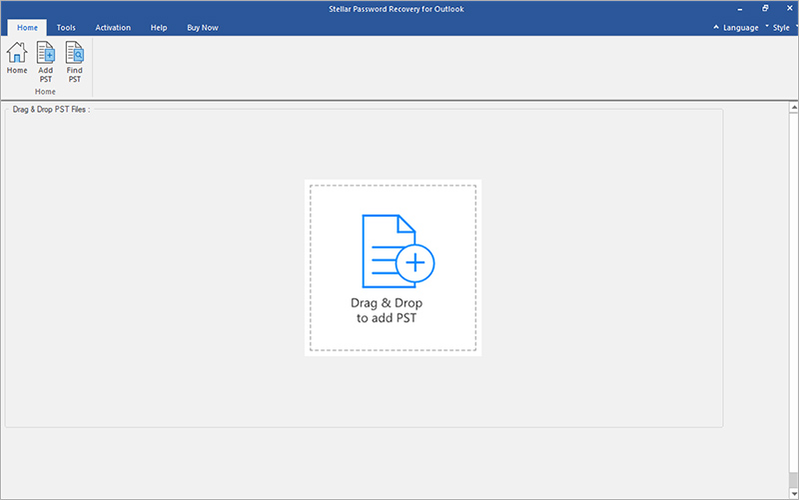Restore down the application window
This screenshot has height=500, width=799.
pos(765,8)
